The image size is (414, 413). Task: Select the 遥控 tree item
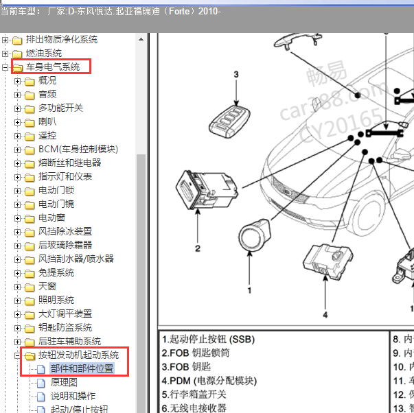tap(47, 135)
